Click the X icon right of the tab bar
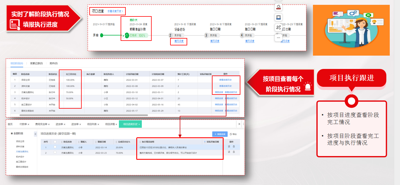This screenshot has height=185, width=400. pyautogui.click(x=239, y=124)
